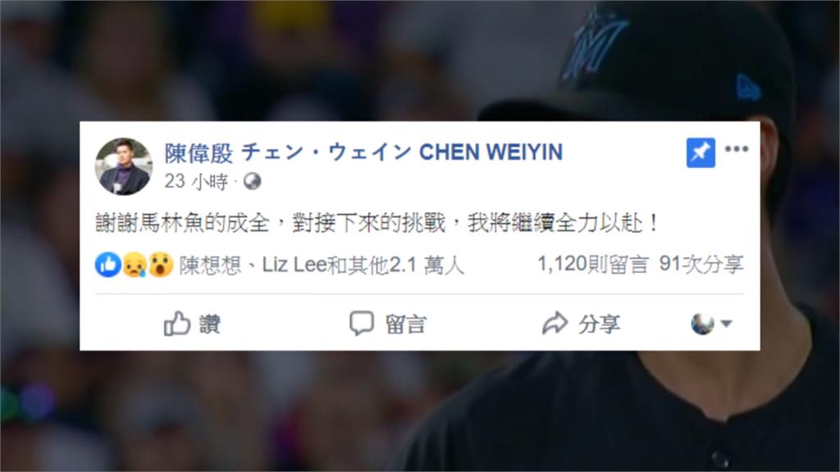The height and width of the screenshot is (472, 840).
Task: Click the page profile picture thumbnail
Action: [124, 166]
